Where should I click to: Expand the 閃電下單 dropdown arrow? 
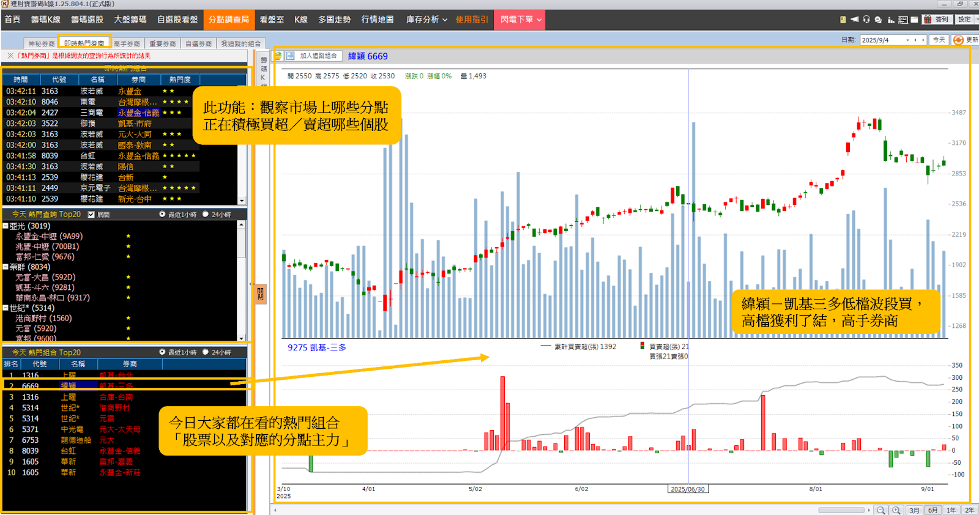539,20
